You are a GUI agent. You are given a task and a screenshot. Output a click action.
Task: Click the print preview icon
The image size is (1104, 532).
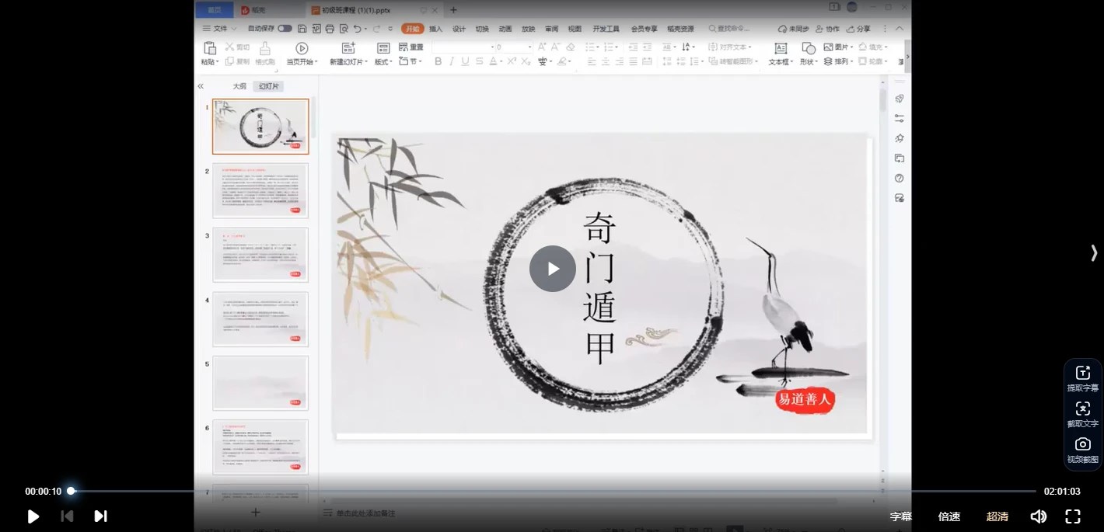pyautogui.click(x=344, y=29)
